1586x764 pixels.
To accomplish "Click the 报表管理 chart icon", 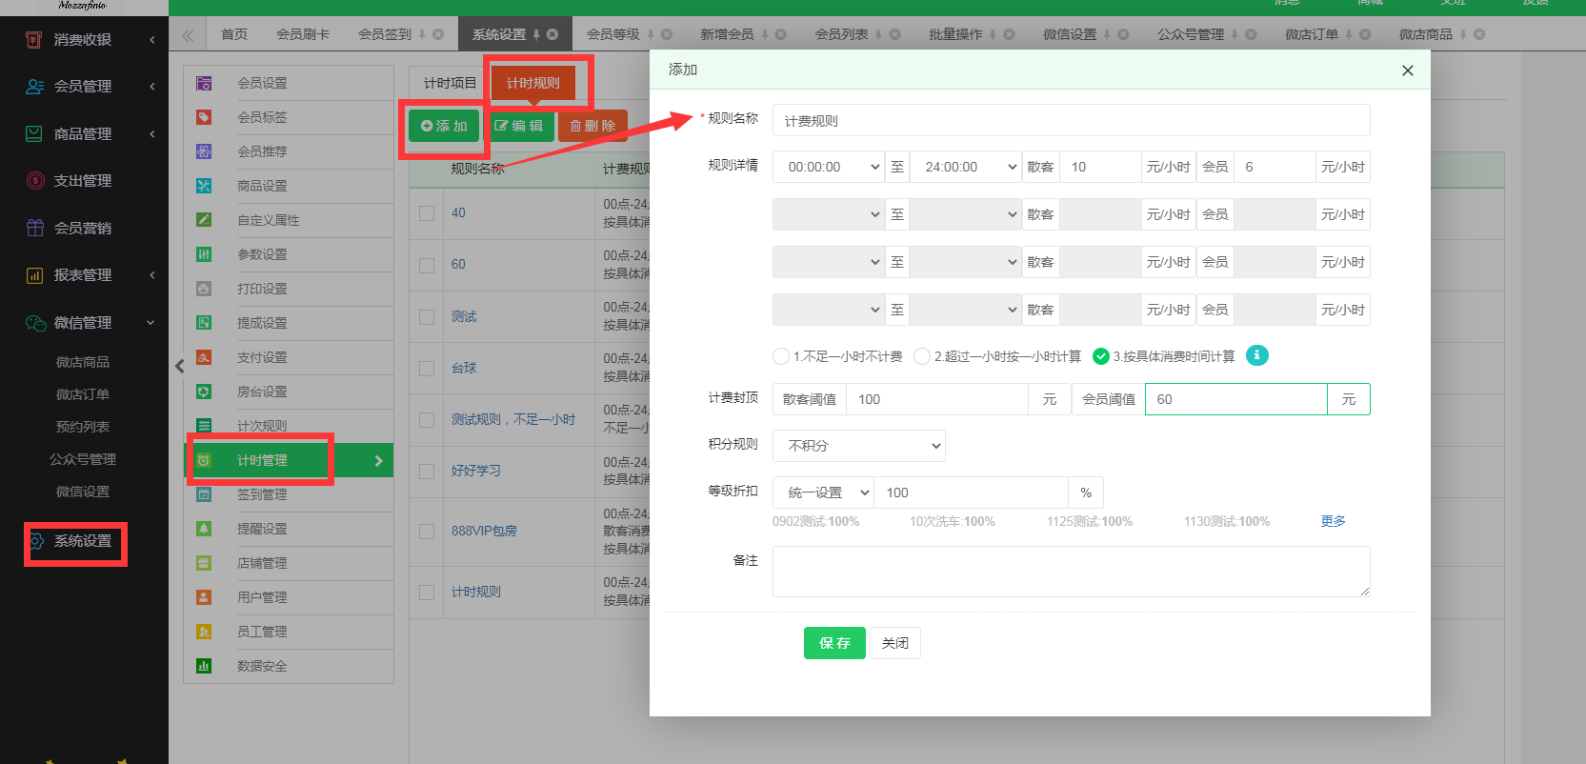I will coord(35,275).
